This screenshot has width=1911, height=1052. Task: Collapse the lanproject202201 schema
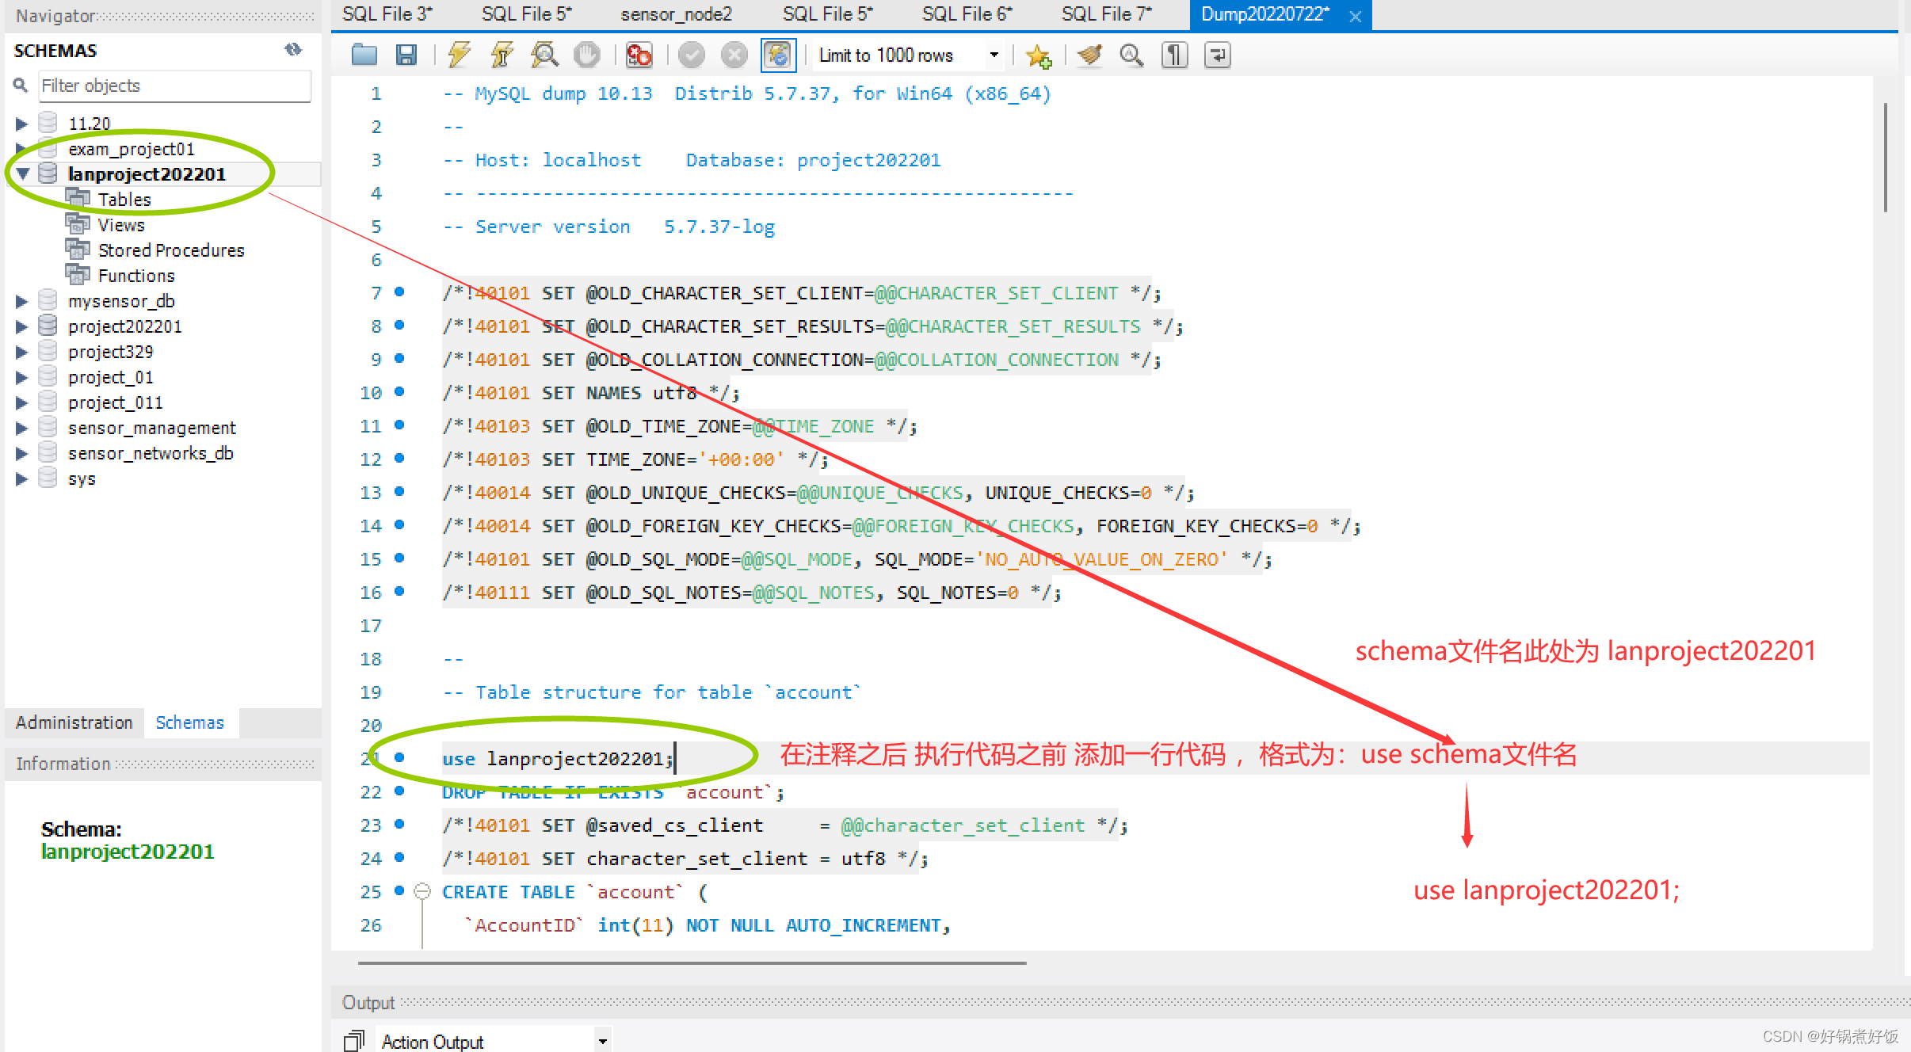[22, 174]
